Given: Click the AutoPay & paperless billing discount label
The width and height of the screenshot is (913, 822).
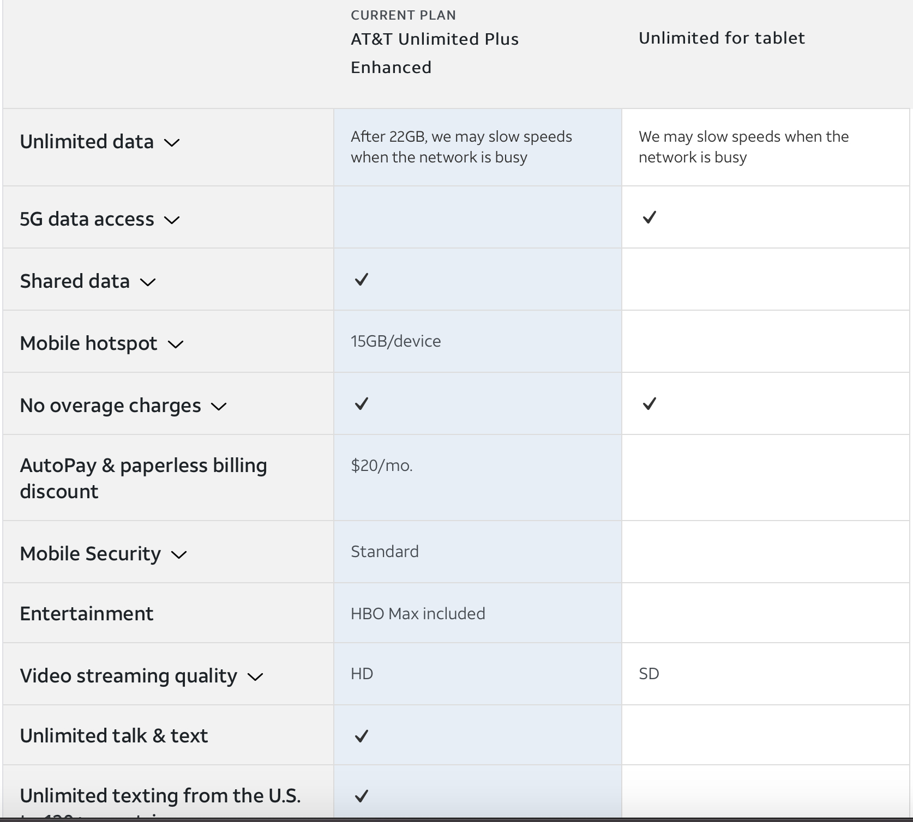Looking at the screenshot, I should click(x=143, y=478).
